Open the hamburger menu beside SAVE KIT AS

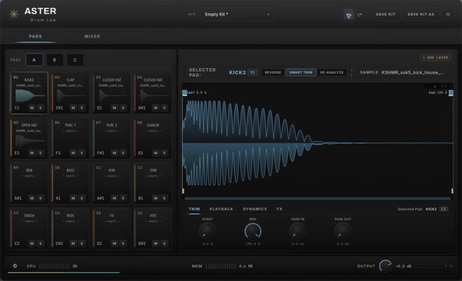[x=448, y=14]
